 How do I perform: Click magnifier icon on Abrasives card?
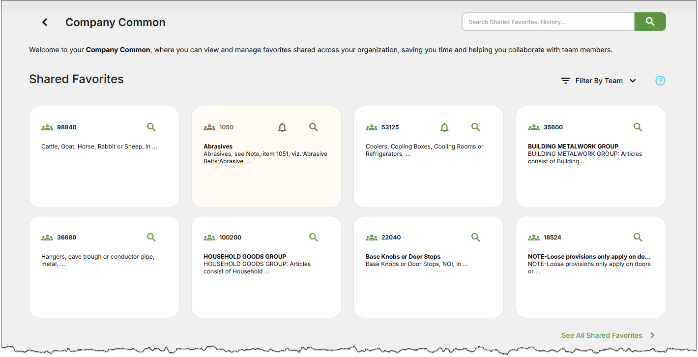[x=314, y=127]
